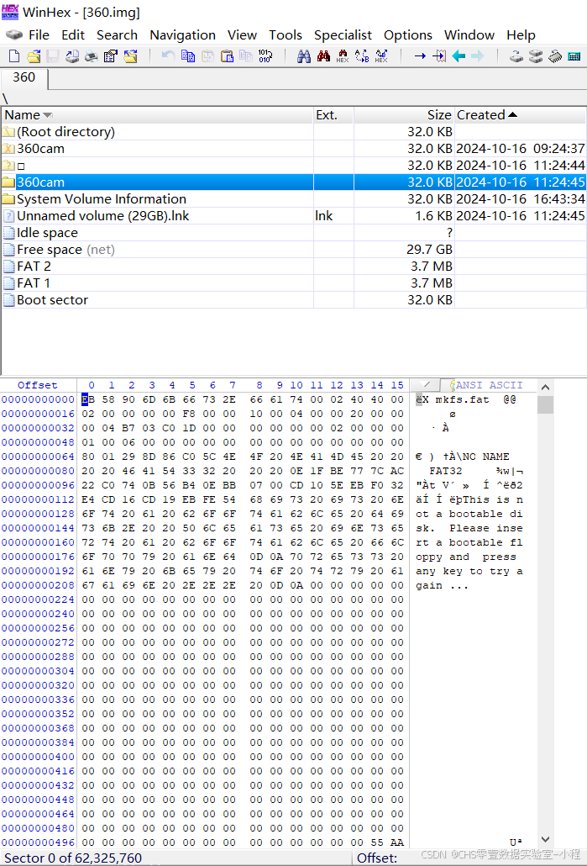Select the Boot sector entry
Image resolution: width=587 pixels, height=866 pixels.
(x=294, y=300)
